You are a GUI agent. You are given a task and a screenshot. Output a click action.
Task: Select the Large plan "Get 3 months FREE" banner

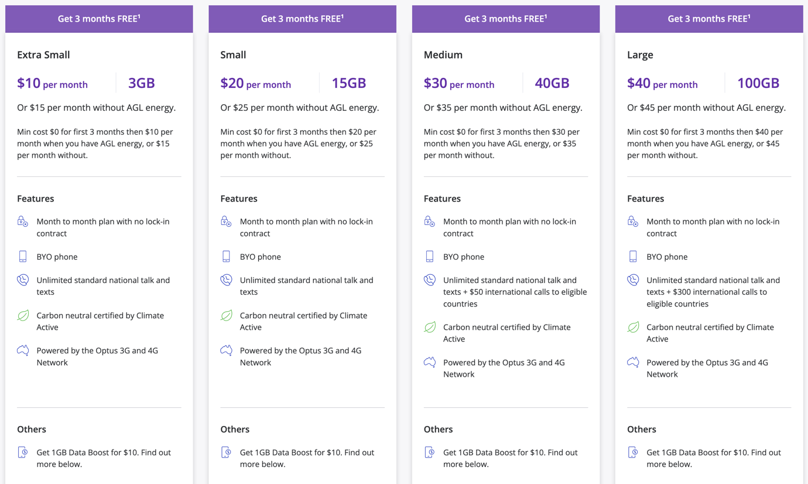(709, 19)
